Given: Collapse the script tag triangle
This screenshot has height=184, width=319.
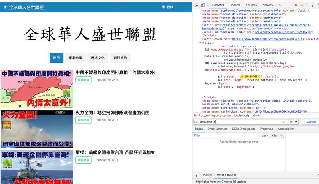Looking at the screenshot, I should tap(200, 43).
